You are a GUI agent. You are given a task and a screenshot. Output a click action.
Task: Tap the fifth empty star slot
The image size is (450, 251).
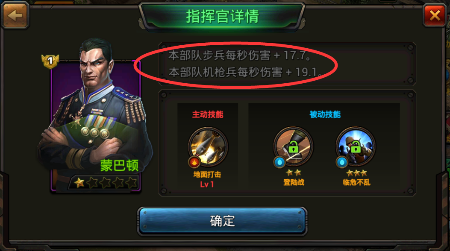(x=132, y=183)
